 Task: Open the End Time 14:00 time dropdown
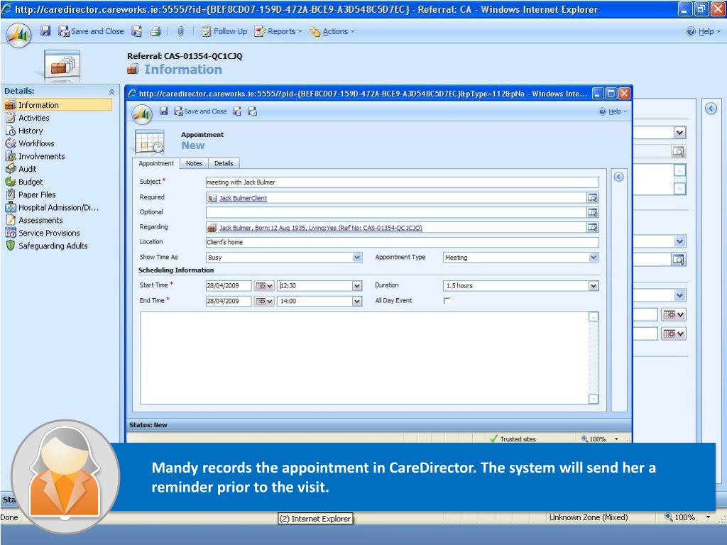point(357,301)
